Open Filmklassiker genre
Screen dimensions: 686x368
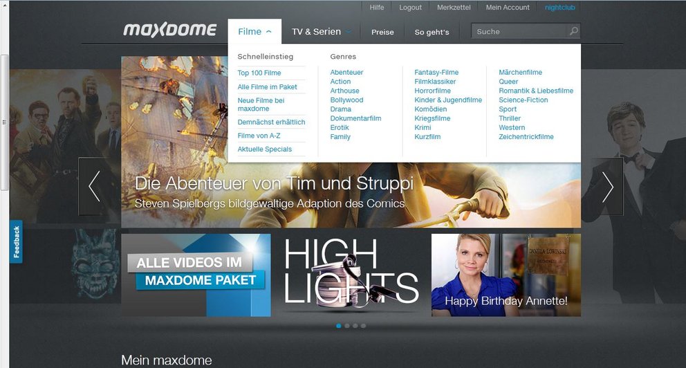(435, 82)
